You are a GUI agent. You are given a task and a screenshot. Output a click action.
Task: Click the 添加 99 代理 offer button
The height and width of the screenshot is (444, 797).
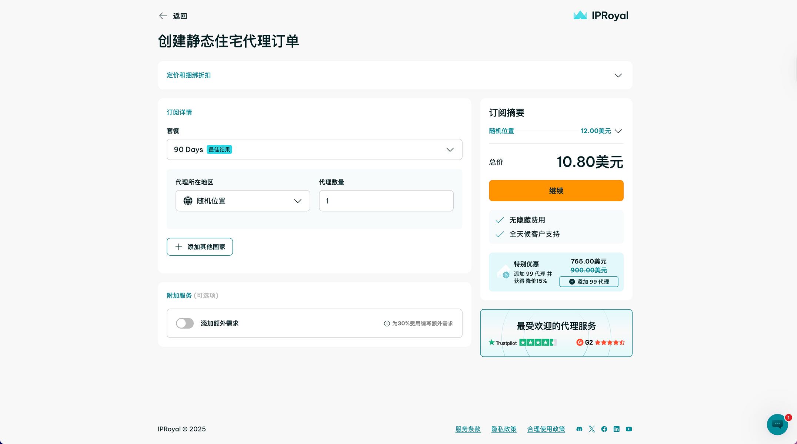tap(588, 282)
